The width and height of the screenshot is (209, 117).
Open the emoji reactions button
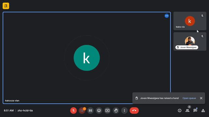click(x=99, y=110)
